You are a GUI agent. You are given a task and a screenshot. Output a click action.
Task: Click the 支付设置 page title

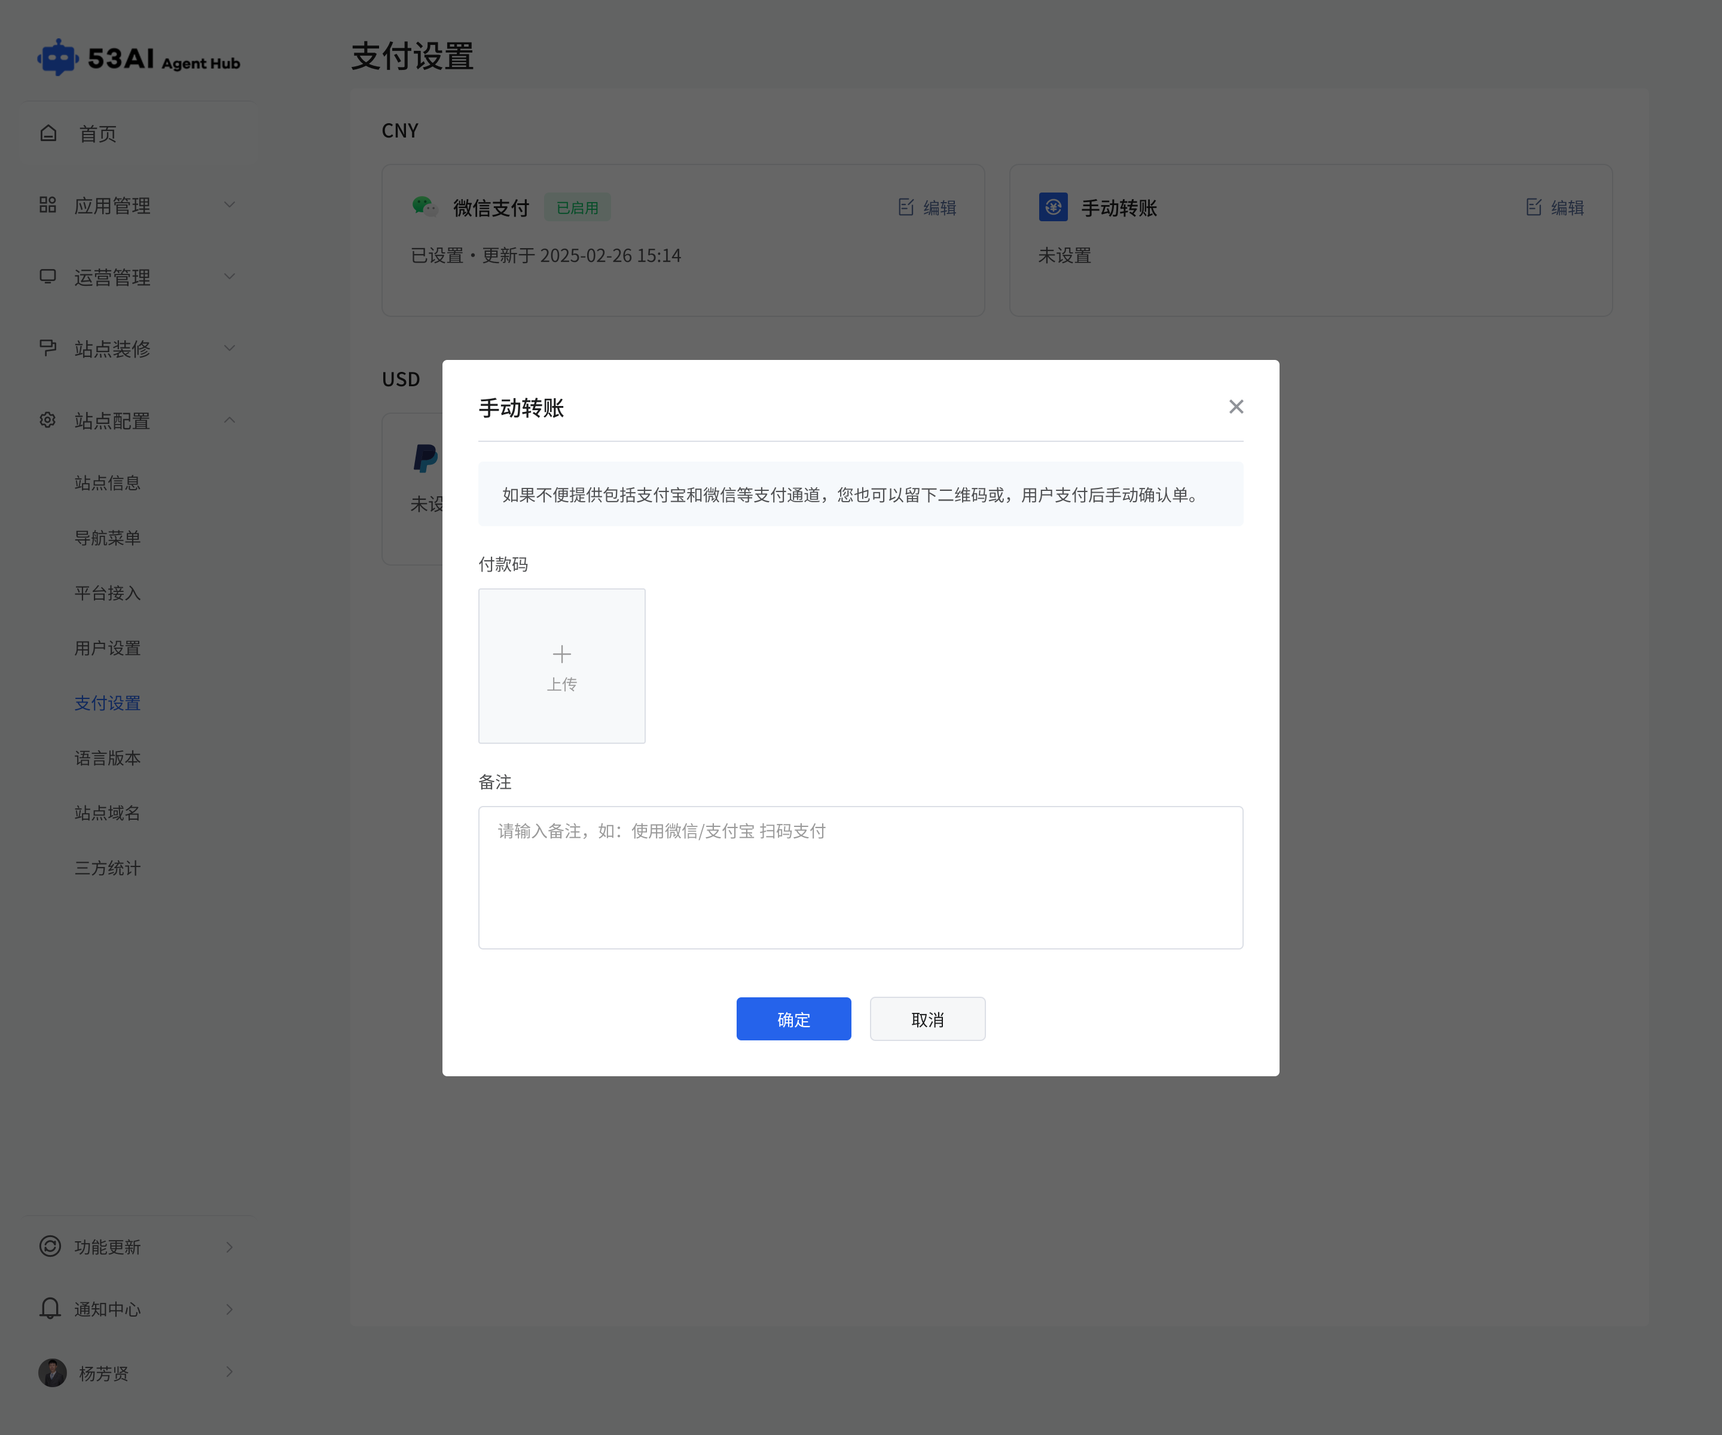(x=413, y=56)
